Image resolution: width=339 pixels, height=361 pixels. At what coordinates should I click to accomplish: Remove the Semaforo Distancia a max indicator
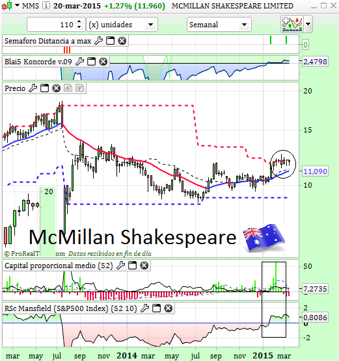tap(122, 41)
